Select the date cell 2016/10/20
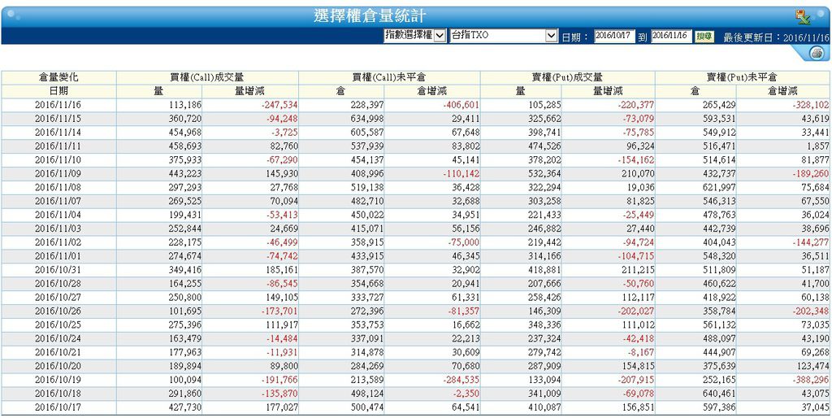The width and height of the screenshot is (832, 418). click(58, 367)
